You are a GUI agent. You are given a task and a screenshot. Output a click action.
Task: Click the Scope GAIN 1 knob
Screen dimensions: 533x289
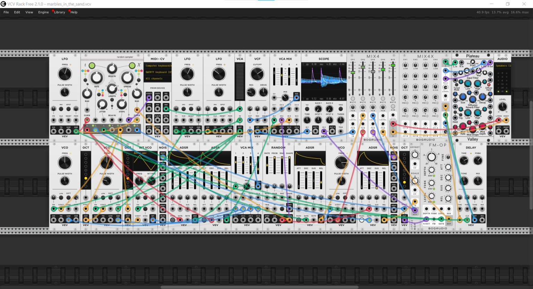[318, 109]
